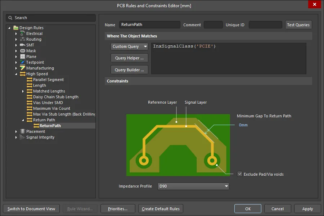Click the Comment field
The width and height of the screenshot is (324, 216).
(213, 24)
